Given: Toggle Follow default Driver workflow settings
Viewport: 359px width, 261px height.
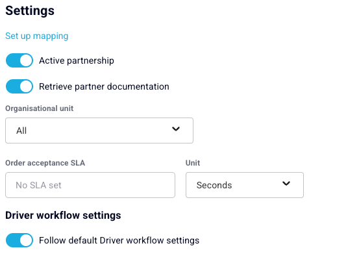Looking at the screenshot, I should tap(19, 240).
